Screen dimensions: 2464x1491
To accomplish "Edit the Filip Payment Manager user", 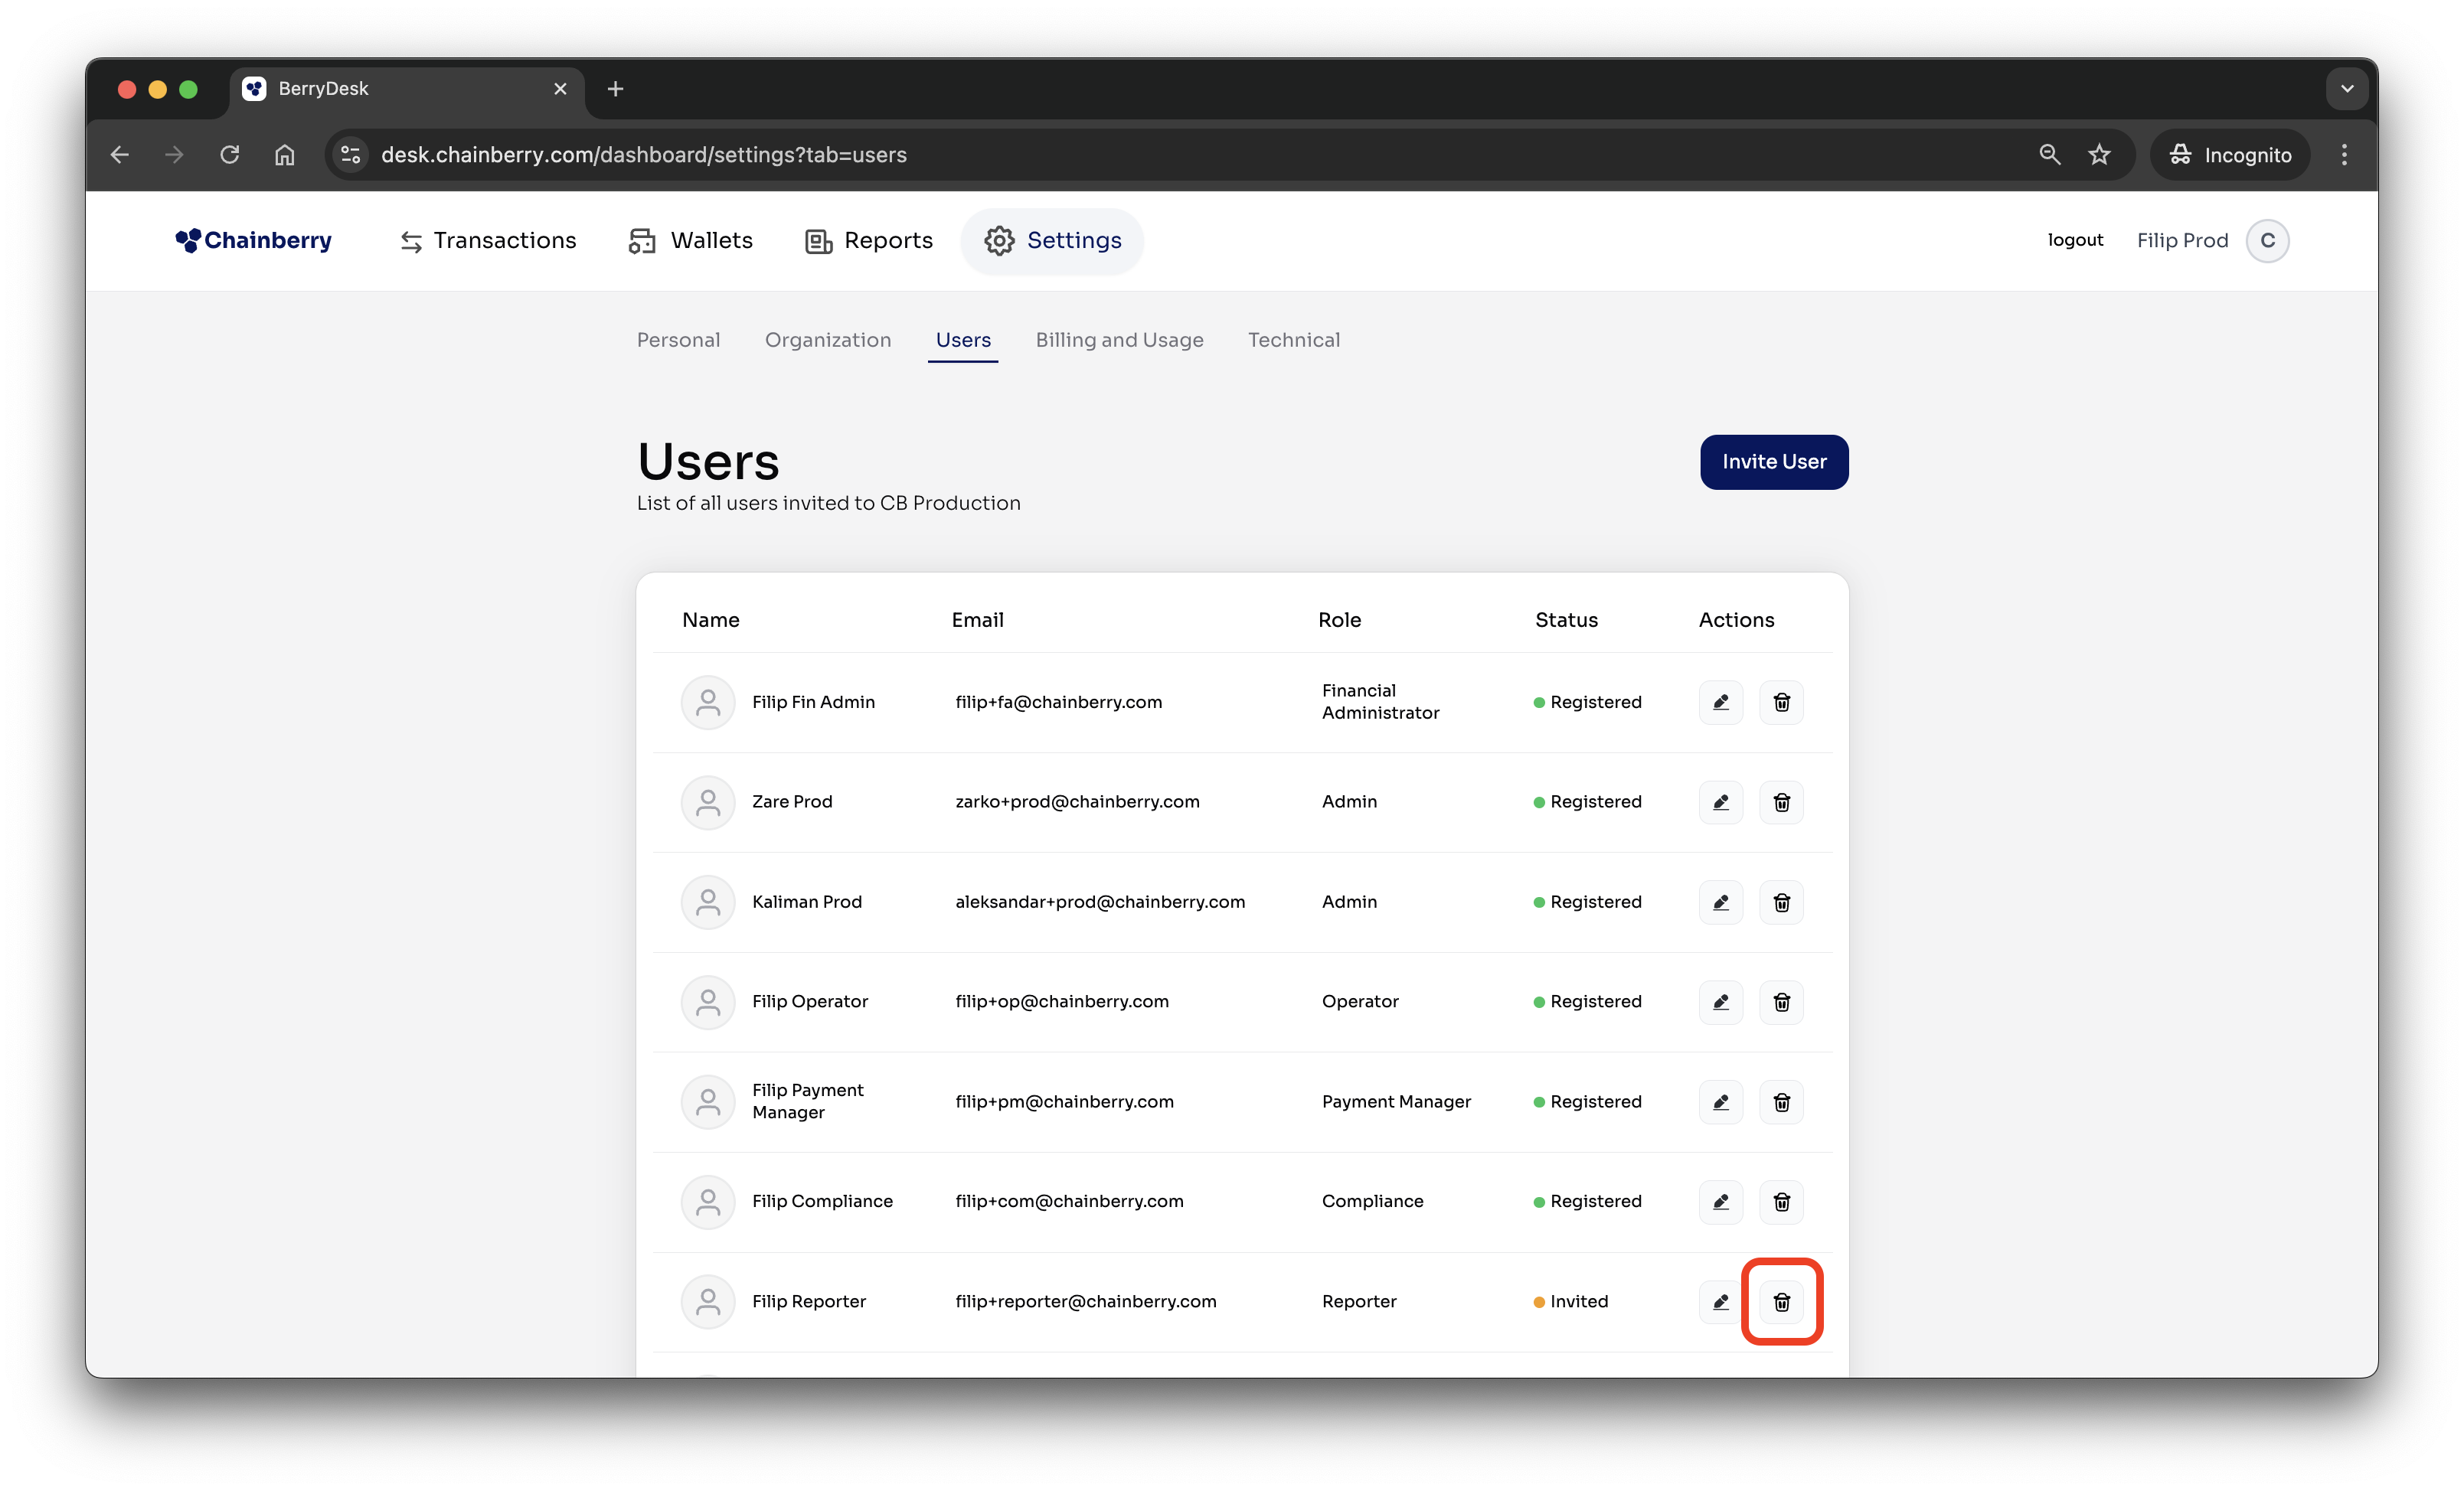I will [x=1720, y=1102].
